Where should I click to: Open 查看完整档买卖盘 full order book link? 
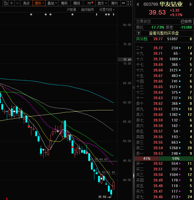(x=164, y=33)
